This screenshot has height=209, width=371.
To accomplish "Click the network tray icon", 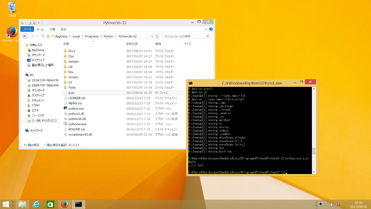I will [x=338, y=204].
